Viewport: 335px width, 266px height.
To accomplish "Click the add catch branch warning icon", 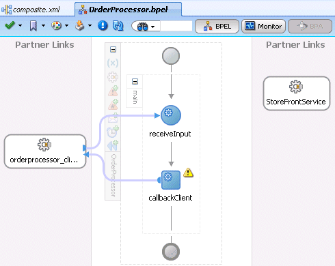I will pyautogui.click(x=113, y=91).
